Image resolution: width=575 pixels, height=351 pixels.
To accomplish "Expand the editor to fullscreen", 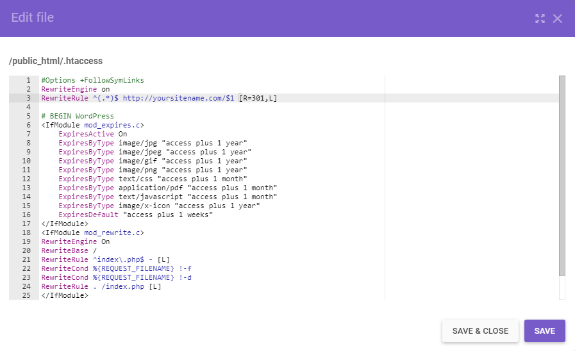I will (x=540, y=19).
